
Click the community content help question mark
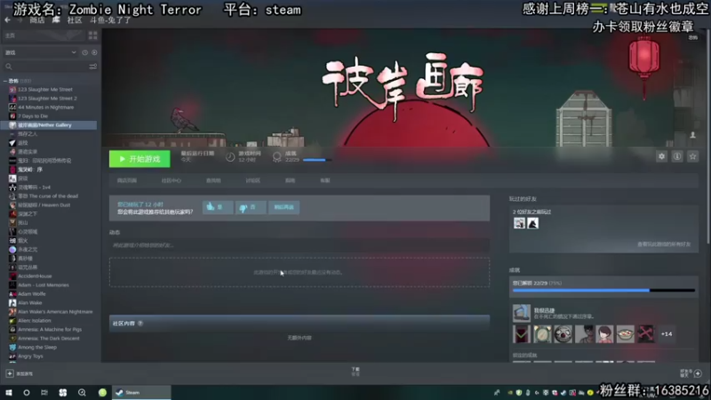140,324
